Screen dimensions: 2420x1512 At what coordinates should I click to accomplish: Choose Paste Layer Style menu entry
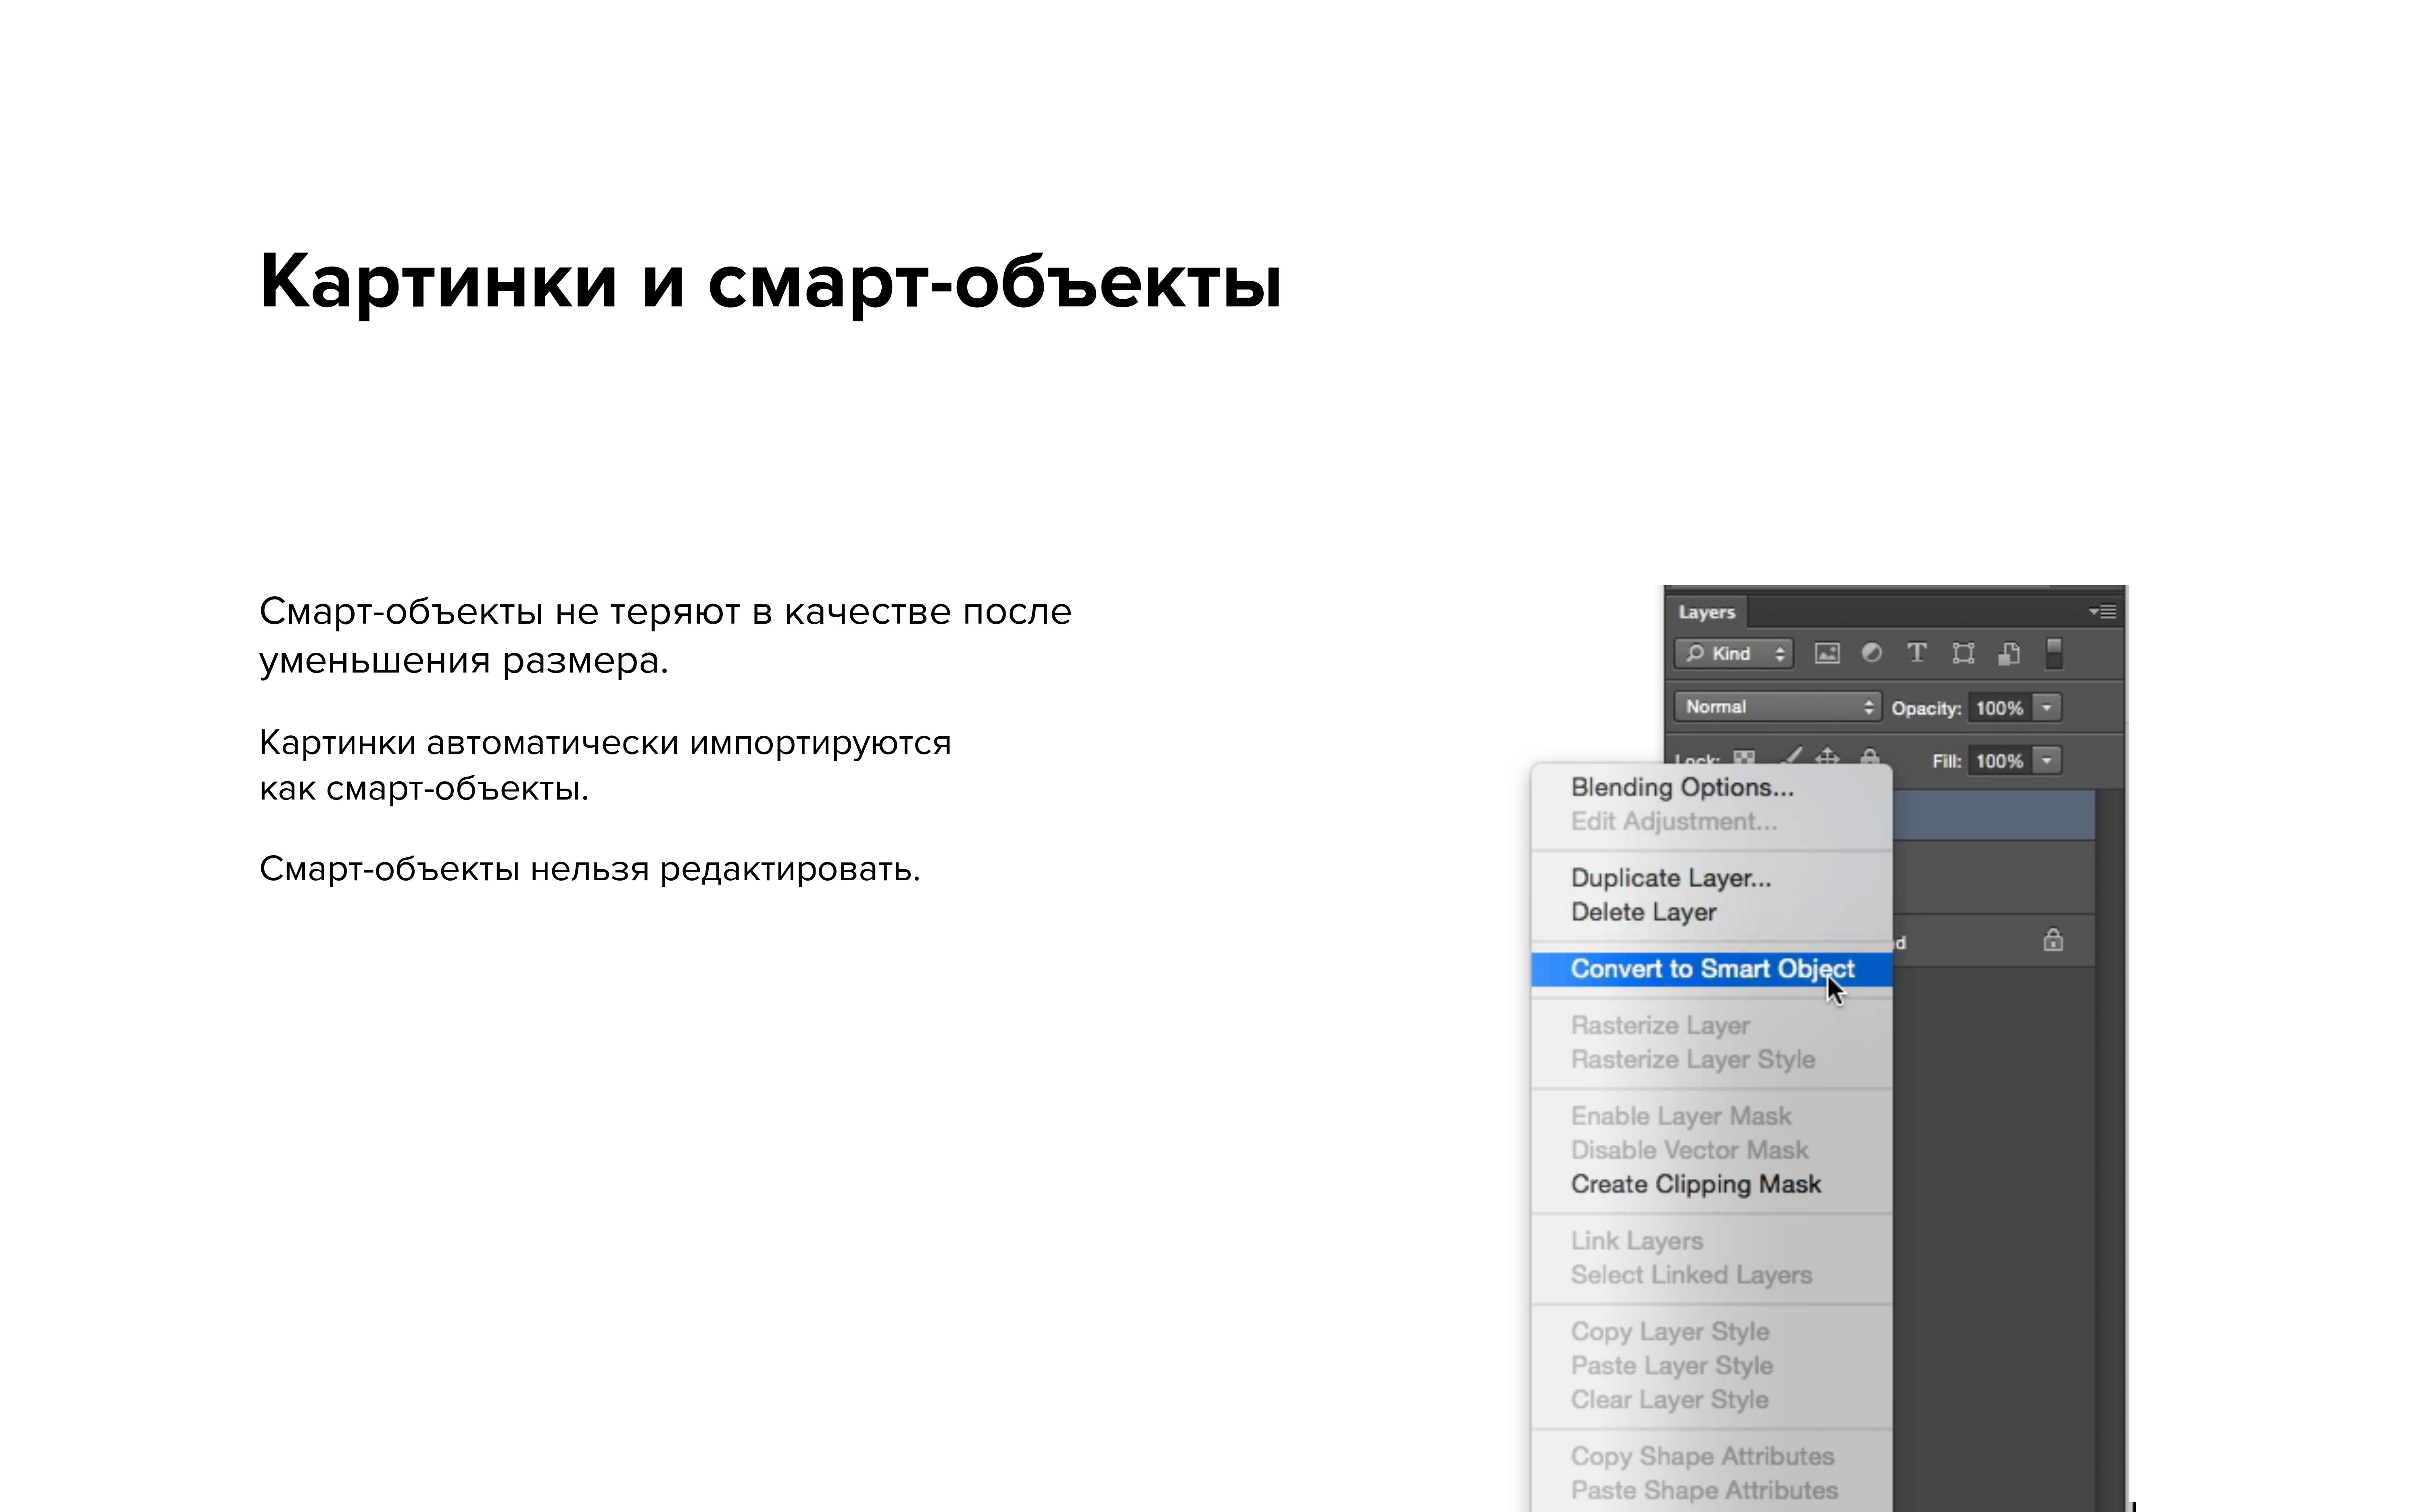[x=1712, y=1366]
